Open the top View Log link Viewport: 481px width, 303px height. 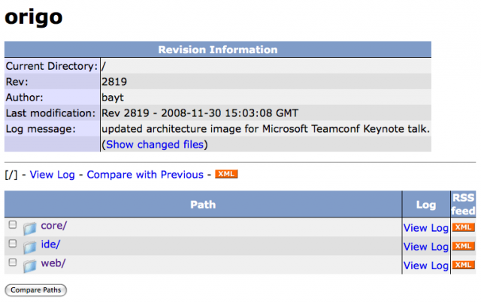pos(52,175)
